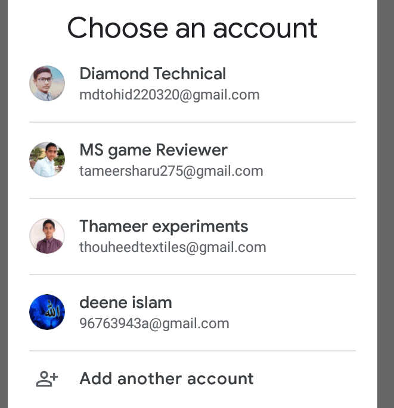The height and width of the screenshot is (408, 394).
Task: Click the Add another account label
Action: pos(166,379)
